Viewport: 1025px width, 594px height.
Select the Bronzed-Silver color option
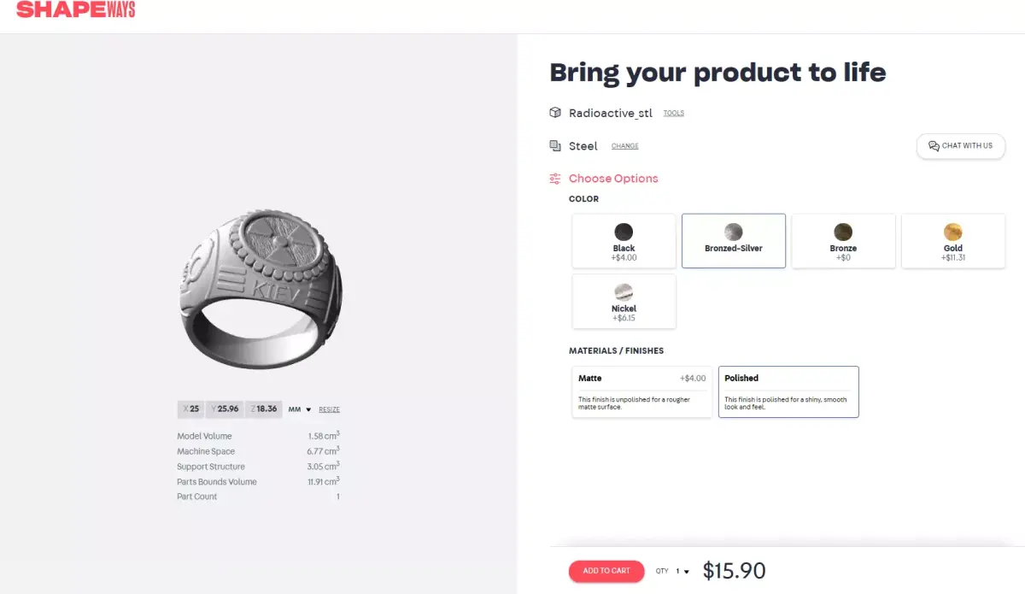coord(733,240)
